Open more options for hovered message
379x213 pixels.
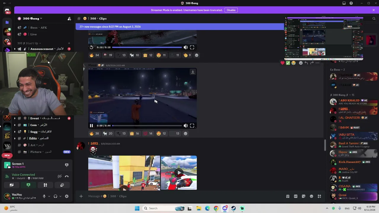tap(317, 63)
